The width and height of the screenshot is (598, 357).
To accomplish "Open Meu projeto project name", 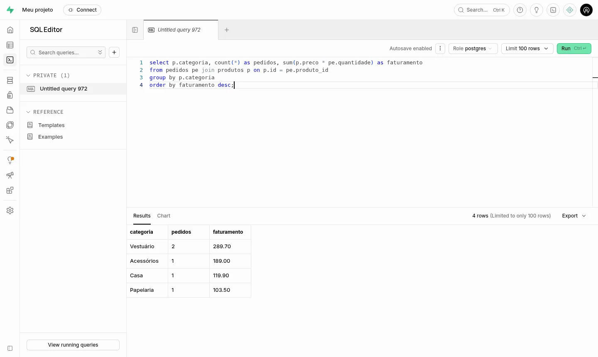I will pos(37,10).
